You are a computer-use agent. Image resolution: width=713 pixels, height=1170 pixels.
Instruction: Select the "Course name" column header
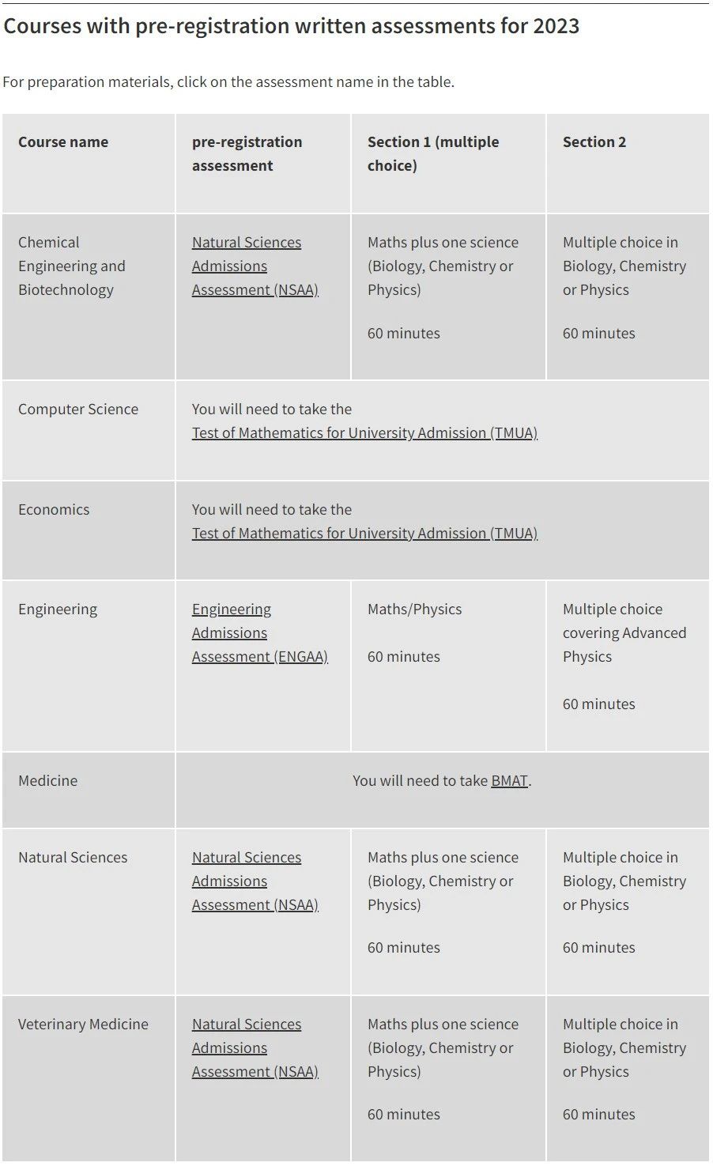point(63,142)
